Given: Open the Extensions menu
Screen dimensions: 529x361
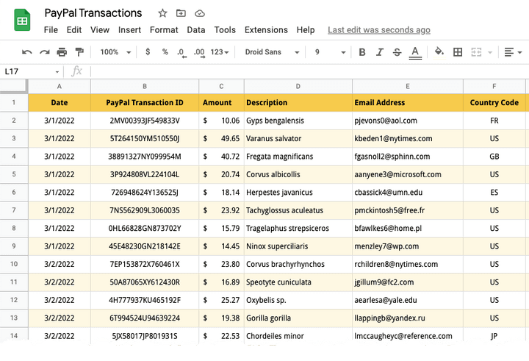Looking at the screenshot, I should coord(266,30).
